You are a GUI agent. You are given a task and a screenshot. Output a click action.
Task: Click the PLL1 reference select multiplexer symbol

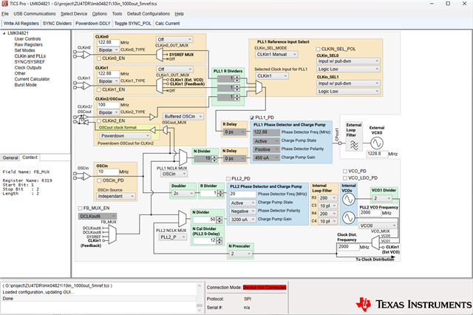coord(259,88)
